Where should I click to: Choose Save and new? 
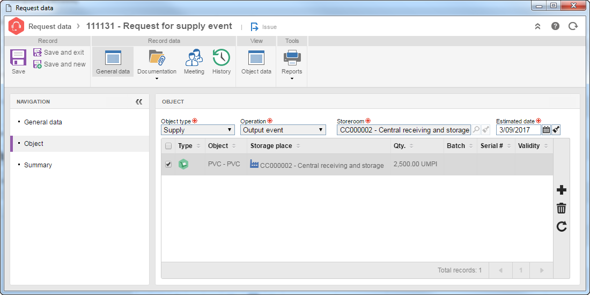pyautogui.click(x=60, y=64)
